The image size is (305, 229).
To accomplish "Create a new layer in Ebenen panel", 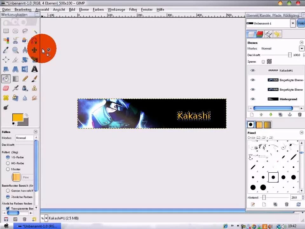I will (252, 115).
